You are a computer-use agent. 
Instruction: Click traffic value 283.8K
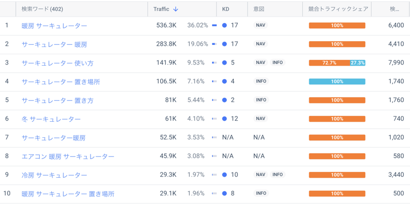coord(166,44)
